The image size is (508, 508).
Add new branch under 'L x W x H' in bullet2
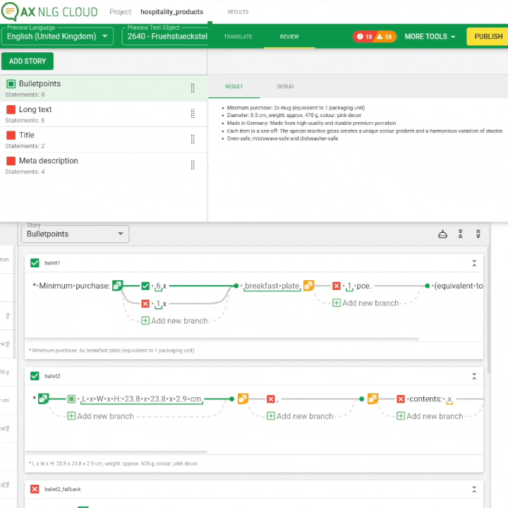point(100,416)
